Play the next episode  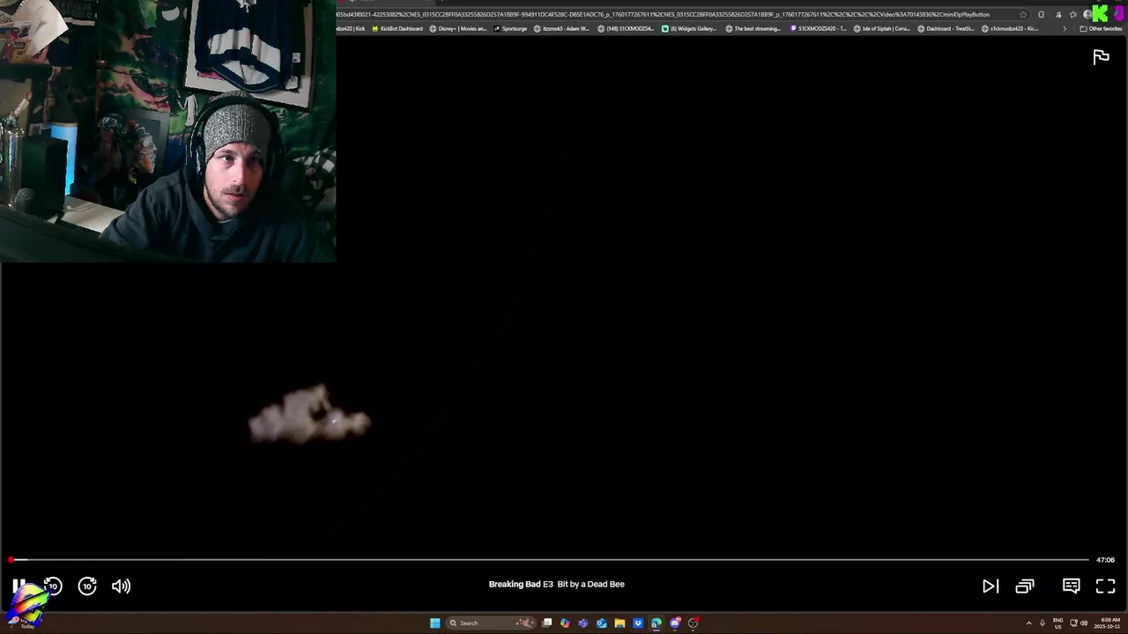pos(991,586)
